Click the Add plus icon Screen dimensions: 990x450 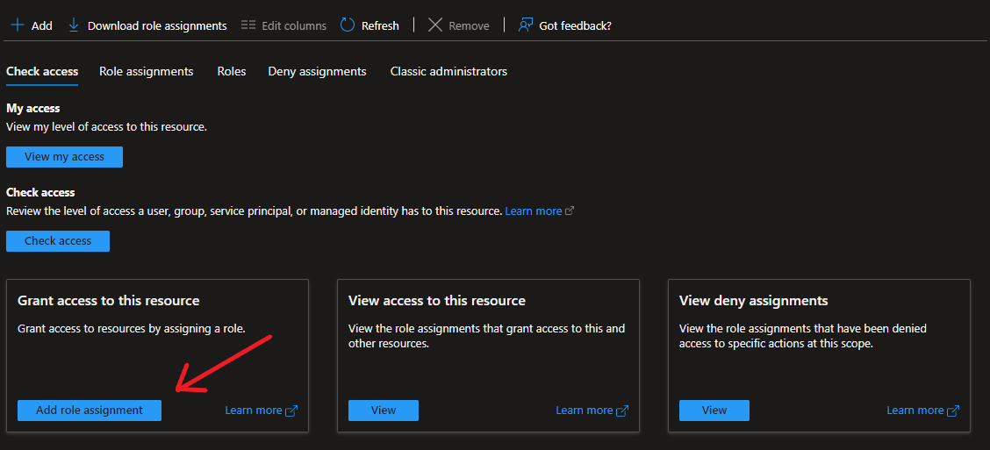tap(17, 25)
